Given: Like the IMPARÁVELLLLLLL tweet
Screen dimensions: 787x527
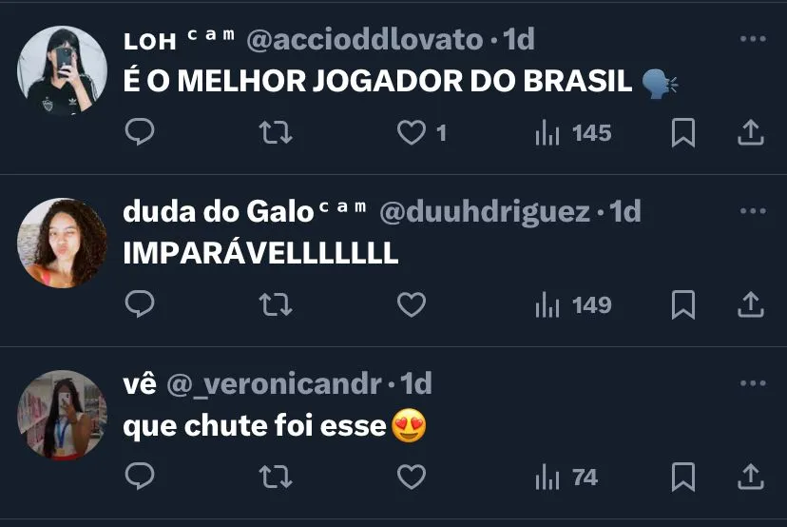Looking at the screenshot, I should coord(412,304).
